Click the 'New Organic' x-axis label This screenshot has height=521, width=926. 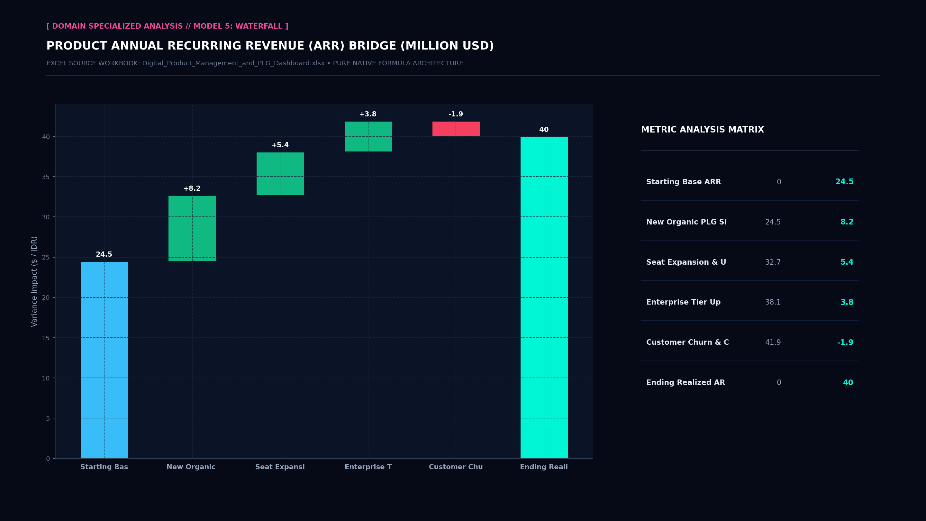pyautogui.click(x=191, y=467)
